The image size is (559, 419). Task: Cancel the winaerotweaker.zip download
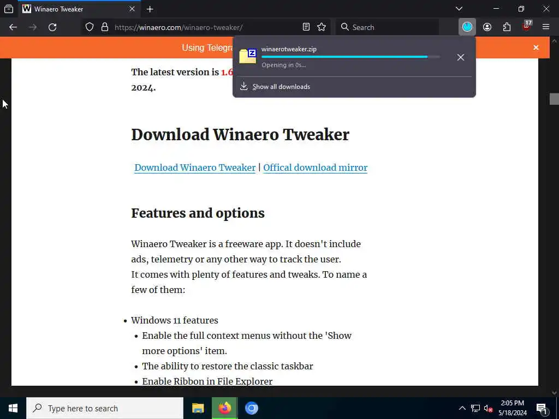click(x=461, y=57)
